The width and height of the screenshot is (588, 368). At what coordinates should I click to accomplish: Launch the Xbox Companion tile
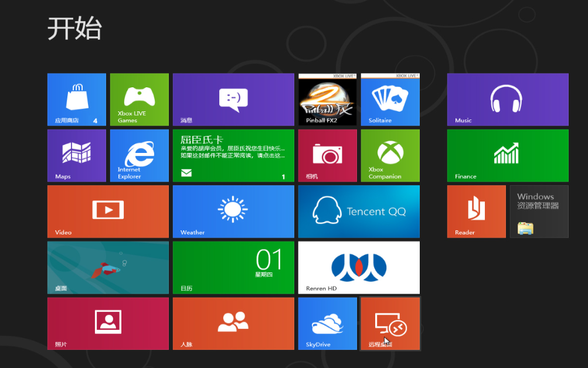(390, 155)
